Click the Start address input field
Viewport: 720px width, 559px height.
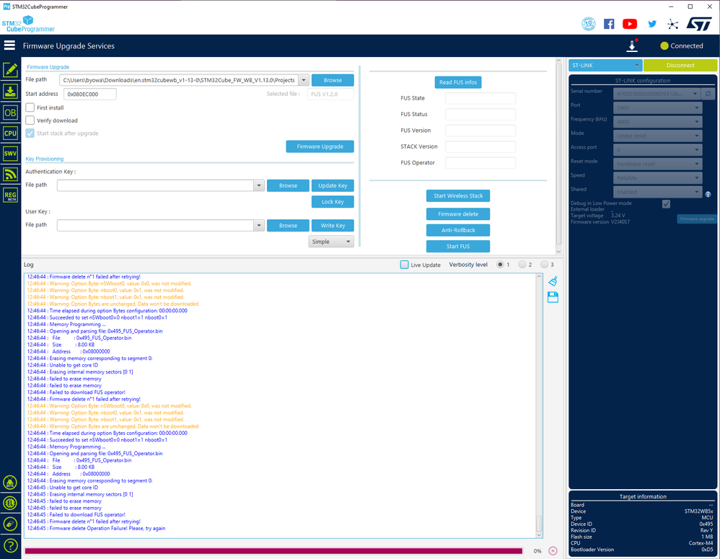pos(89,94)
